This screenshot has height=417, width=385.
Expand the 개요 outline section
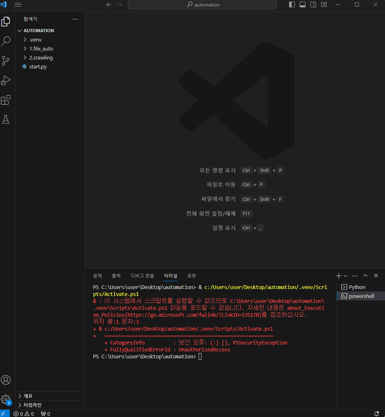pyautogui.click(x=50, y=396)
